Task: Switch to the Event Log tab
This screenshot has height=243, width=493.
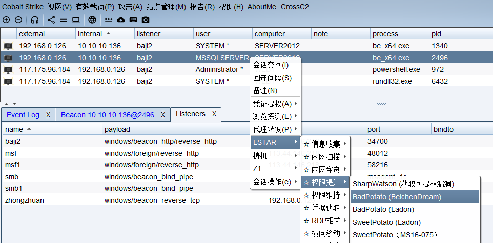Action: [23, 115]
